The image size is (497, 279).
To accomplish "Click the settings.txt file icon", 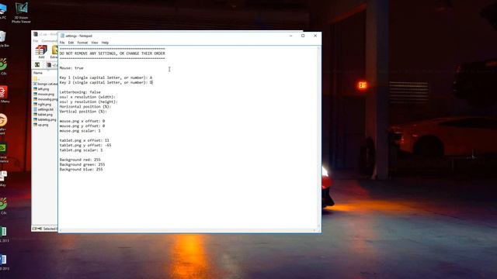I will pyautogui.click(x=35, y=109).
